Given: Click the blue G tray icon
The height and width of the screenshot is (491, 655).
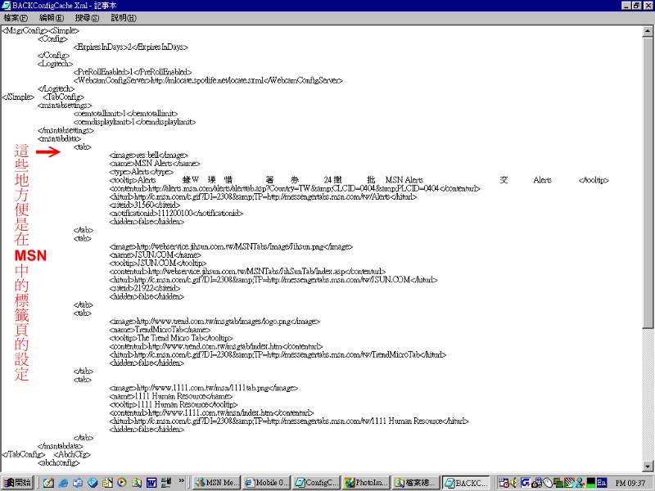Looking at the screenshot, I should tap(525, 483).
